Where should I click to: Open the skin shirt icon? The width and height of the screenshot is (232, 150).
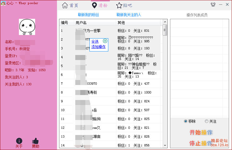(213, 5)
